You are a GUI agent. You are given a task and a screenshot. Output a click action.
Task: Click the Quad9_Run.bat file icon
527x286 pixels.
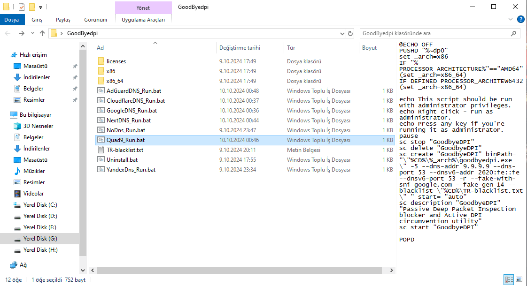point(101,140)
